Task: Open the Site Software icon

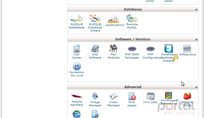Action: [95, 49]
